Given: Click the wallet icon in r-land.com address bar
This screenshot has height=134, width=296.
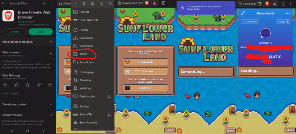Looking at the screenshot, I should 260,3.
